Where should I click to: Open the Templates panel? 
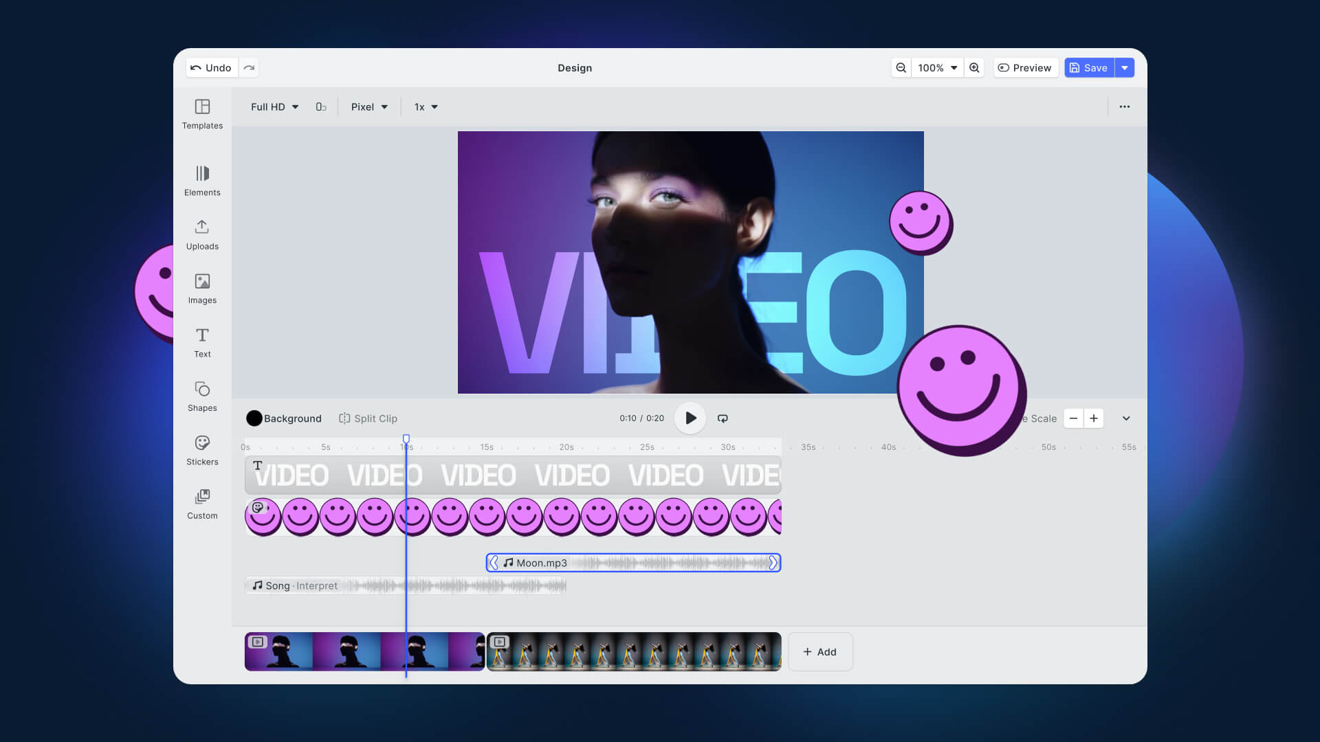(x=202, y=114)
